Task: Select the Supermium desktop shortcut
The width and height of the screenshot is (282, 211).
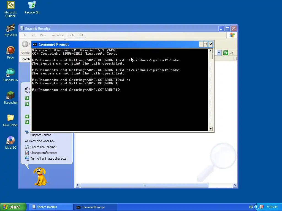Action: [x=10, y=75]
